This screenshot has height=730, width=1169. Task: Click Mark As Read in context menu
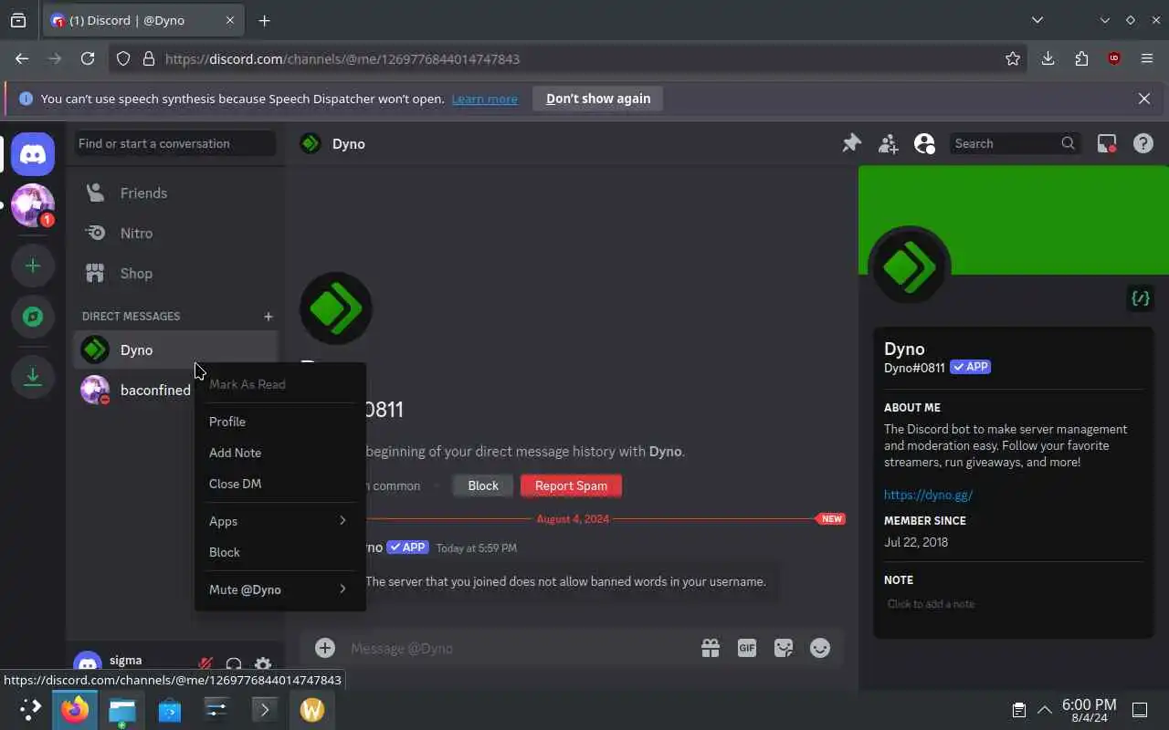[279, 384]
